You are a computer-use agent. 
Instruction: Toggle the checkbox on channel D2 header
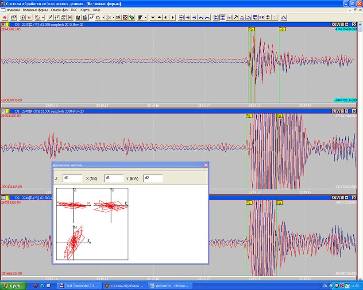point(3,198)
